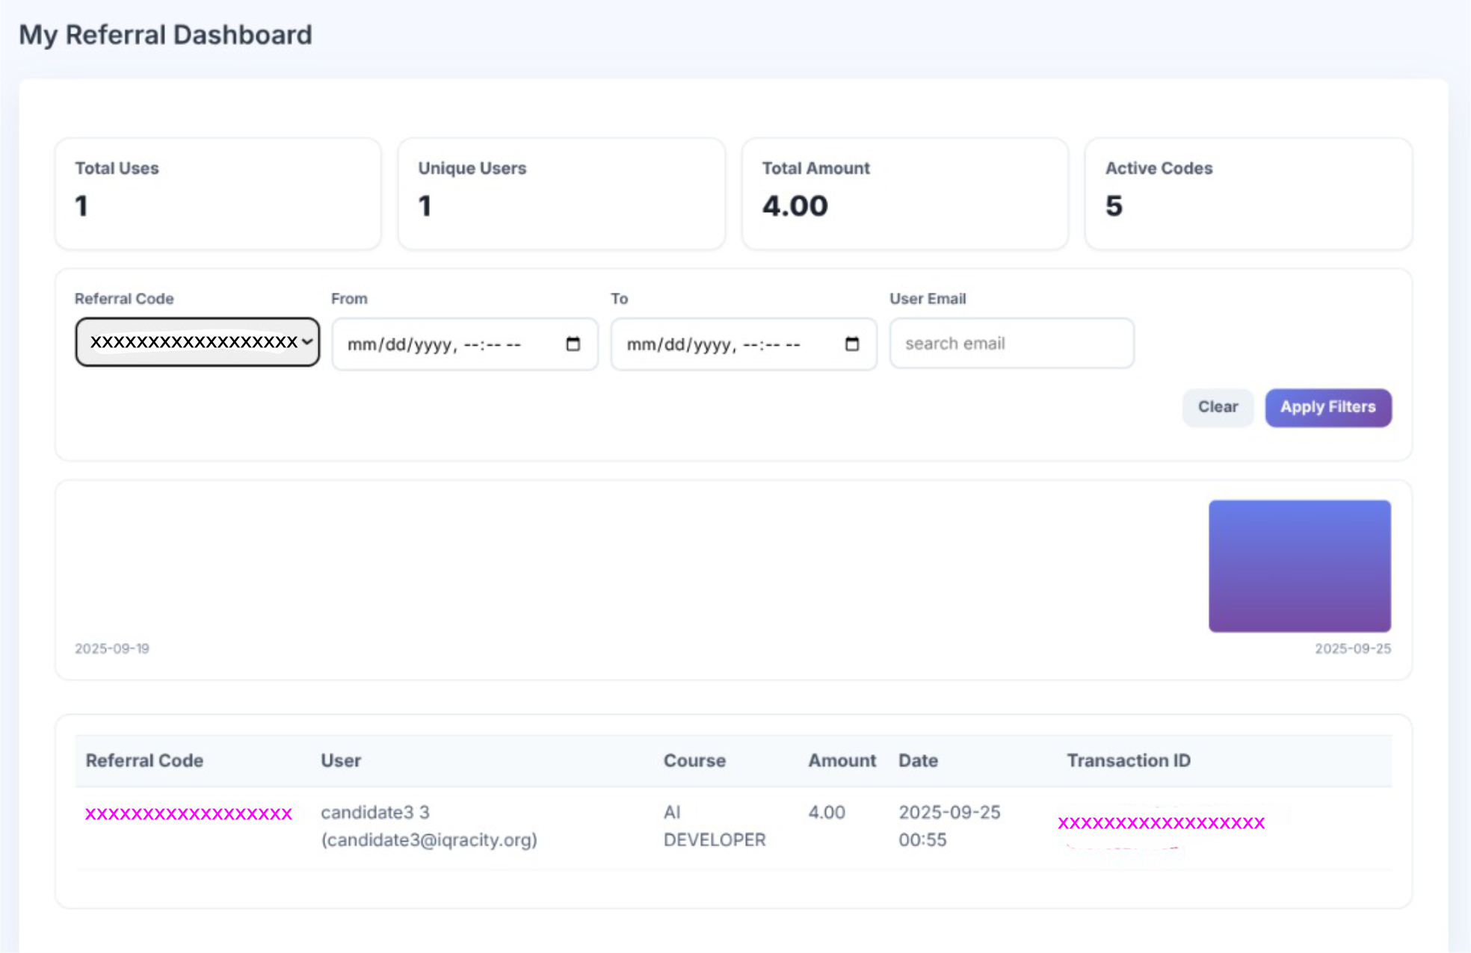Click the Referral Code column header
Viewport: 1471px width, 953px height.
point(144,760)
